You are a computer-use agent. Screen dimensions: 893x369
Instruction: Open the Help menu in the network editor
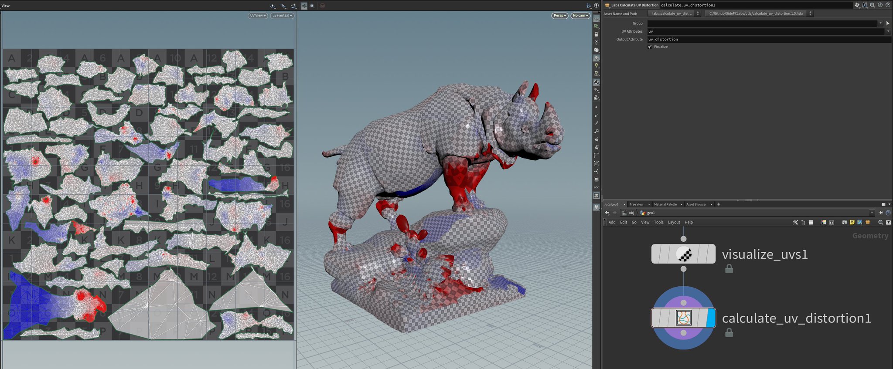coord(689,222)
